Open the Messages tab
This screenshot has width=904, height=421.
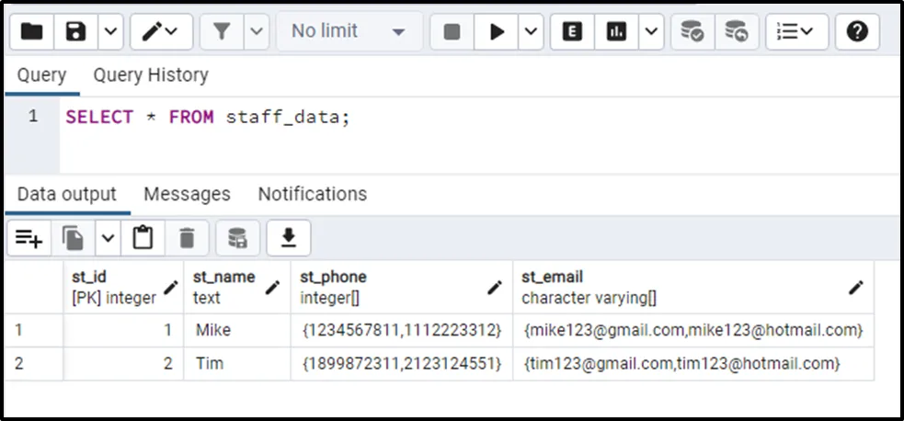point(187,194)
